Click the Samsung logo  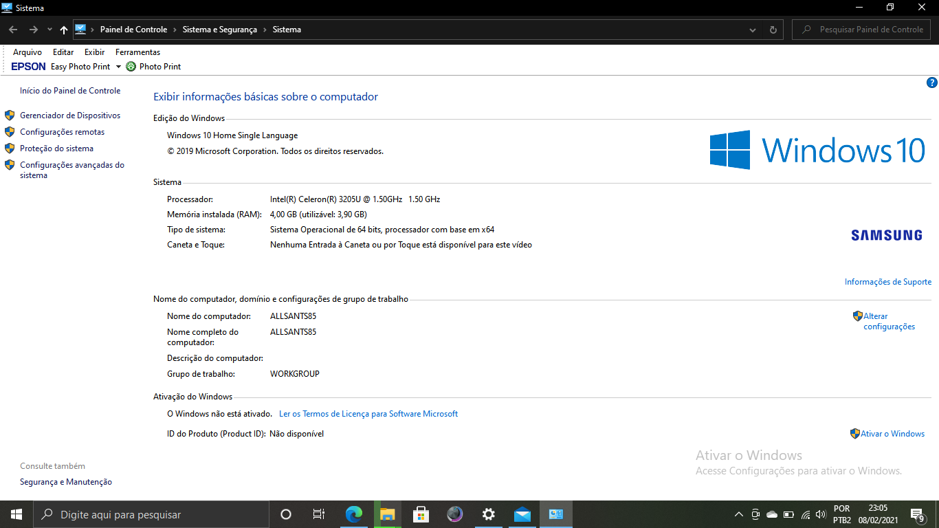[x=887, y=235]
